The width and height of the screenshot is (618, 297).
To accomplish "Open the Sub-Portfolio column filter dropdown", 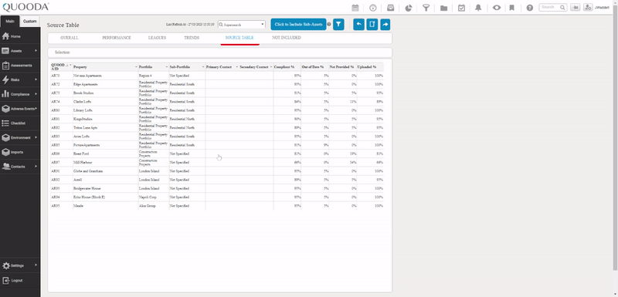I will click(203, 67).
